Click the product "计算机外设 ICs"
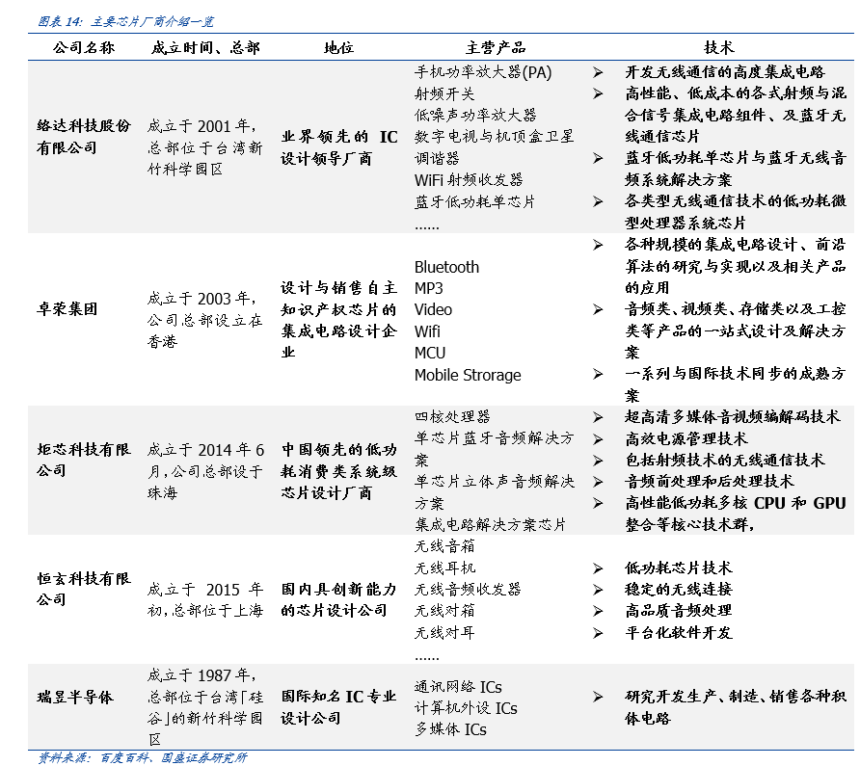860x766 pixels. click(466, 708)
